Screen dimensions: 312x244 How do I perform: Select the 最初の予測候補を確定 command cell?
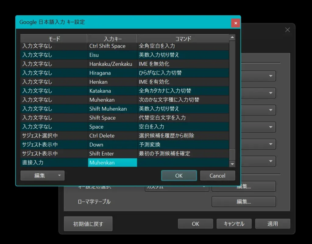[183, 153]
